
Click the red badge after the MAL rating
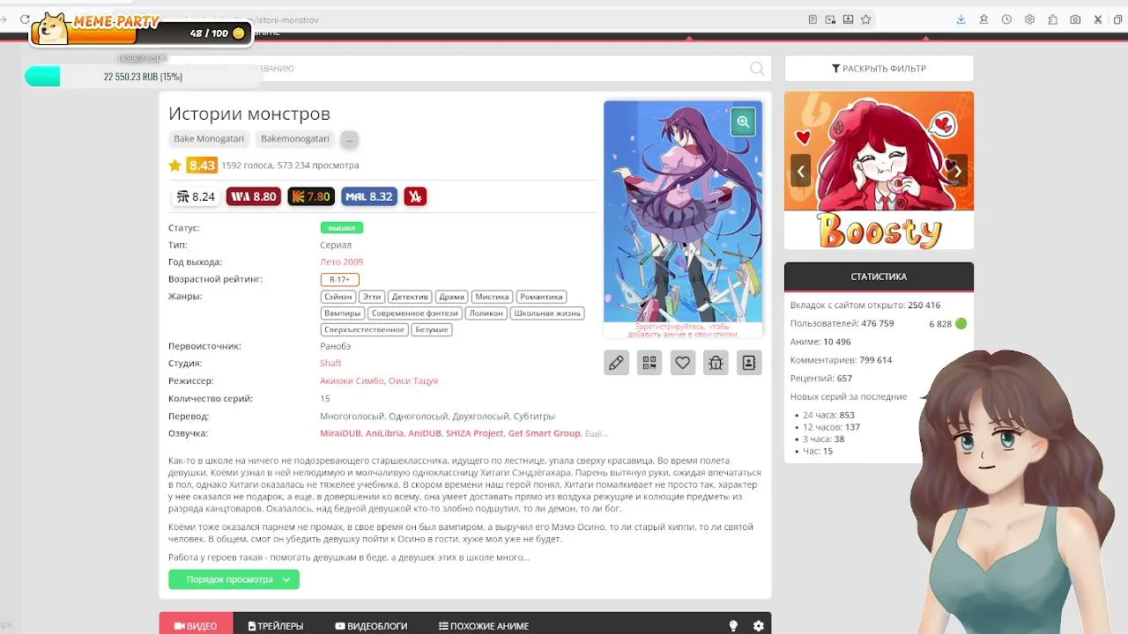(415, 196)
